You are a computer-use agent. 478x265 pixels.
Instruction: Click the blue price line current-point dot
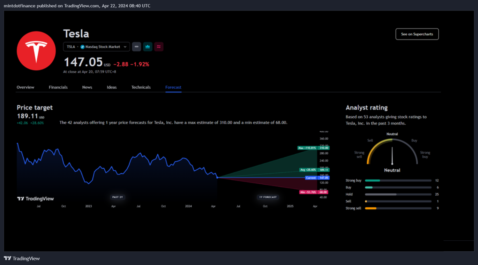pyautogui.click(x=217, y=178)
